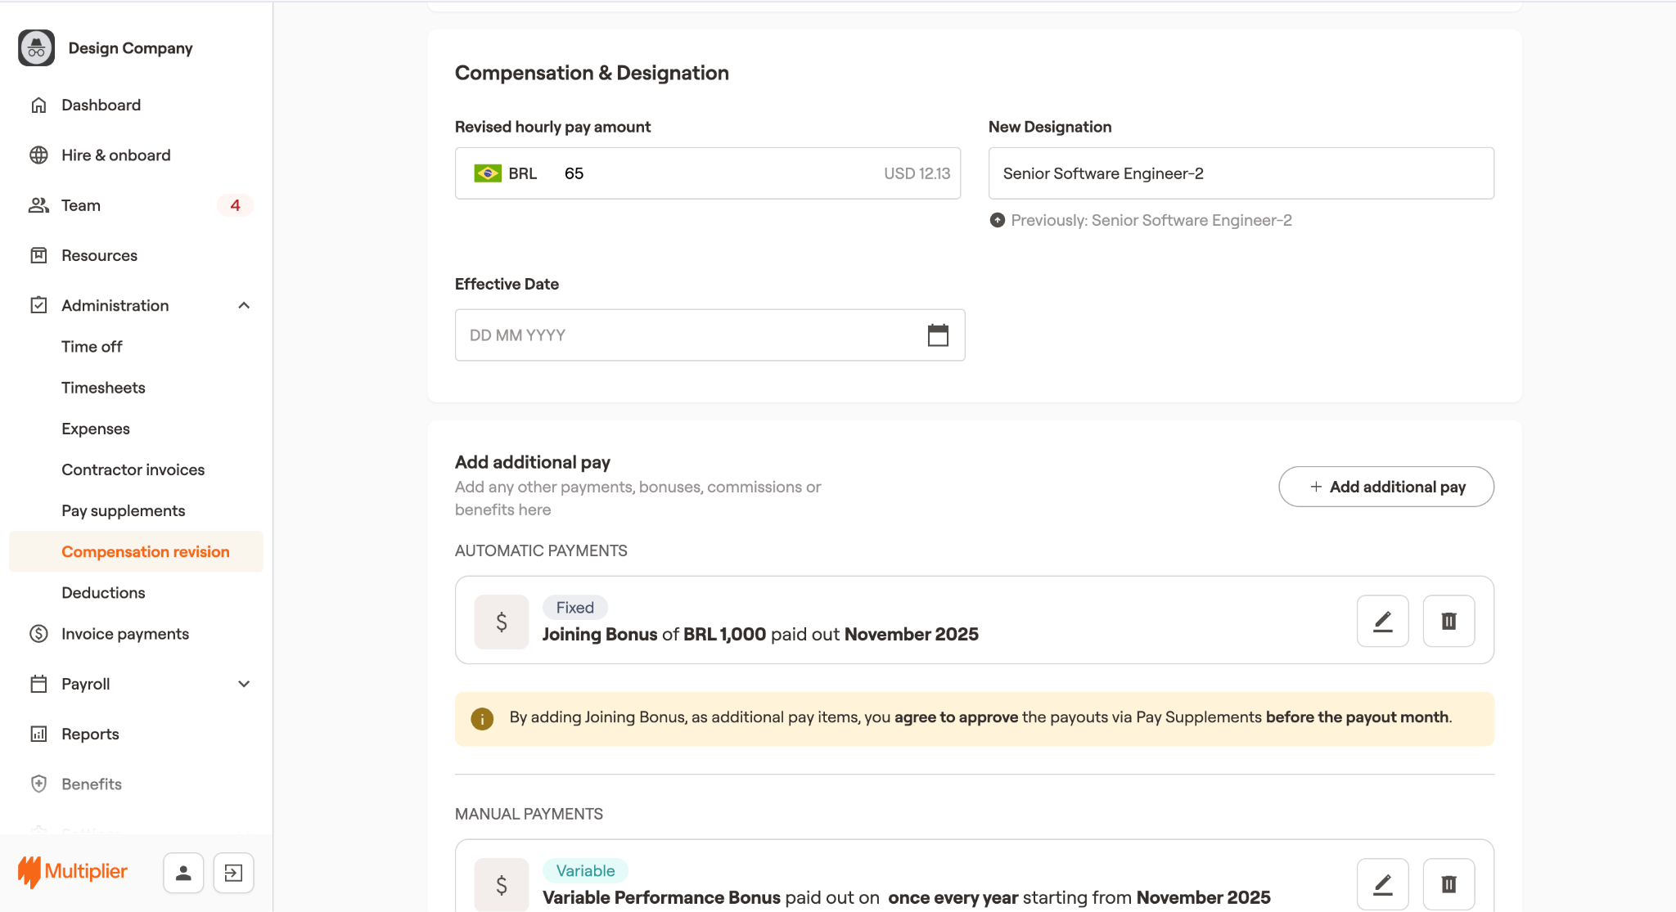Select the Reports sidebar item
The height and width of the screenshot is (912, 1676).
[90, 734]
